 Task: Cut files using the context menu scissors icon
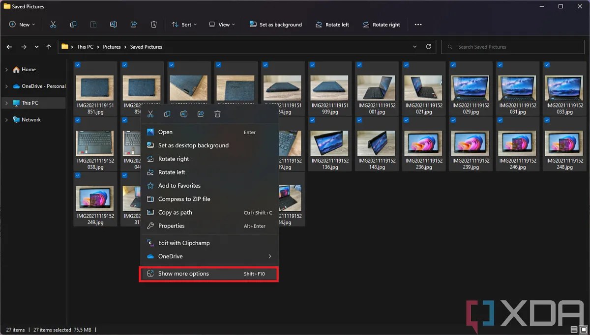pos(150,114)
